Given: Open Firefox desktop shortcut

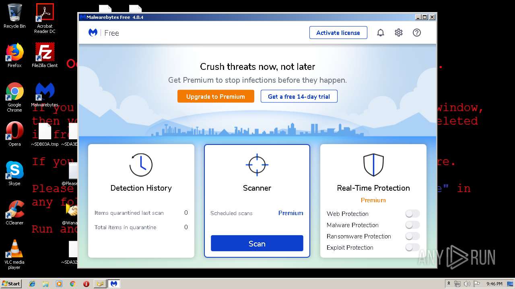Looking at the screenshot, I should [14, 55].
